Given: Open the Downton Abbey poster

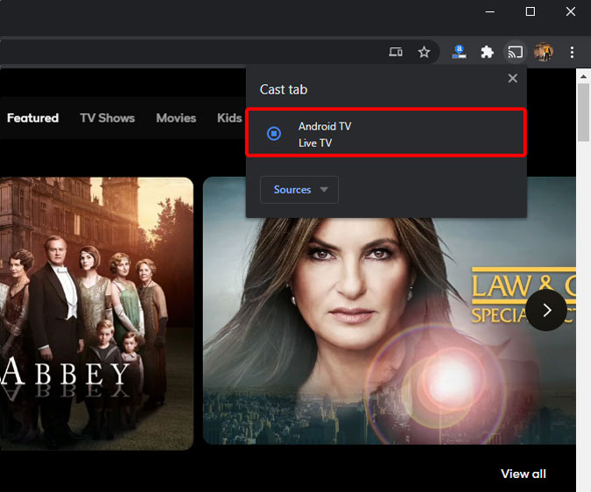Looking at the screenshot, I should (x=96, y=313).
